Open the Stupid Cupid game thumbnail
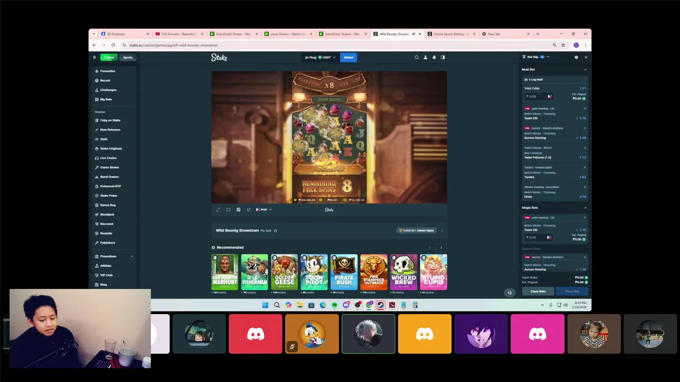680x382 pixels. pos(433,272)
